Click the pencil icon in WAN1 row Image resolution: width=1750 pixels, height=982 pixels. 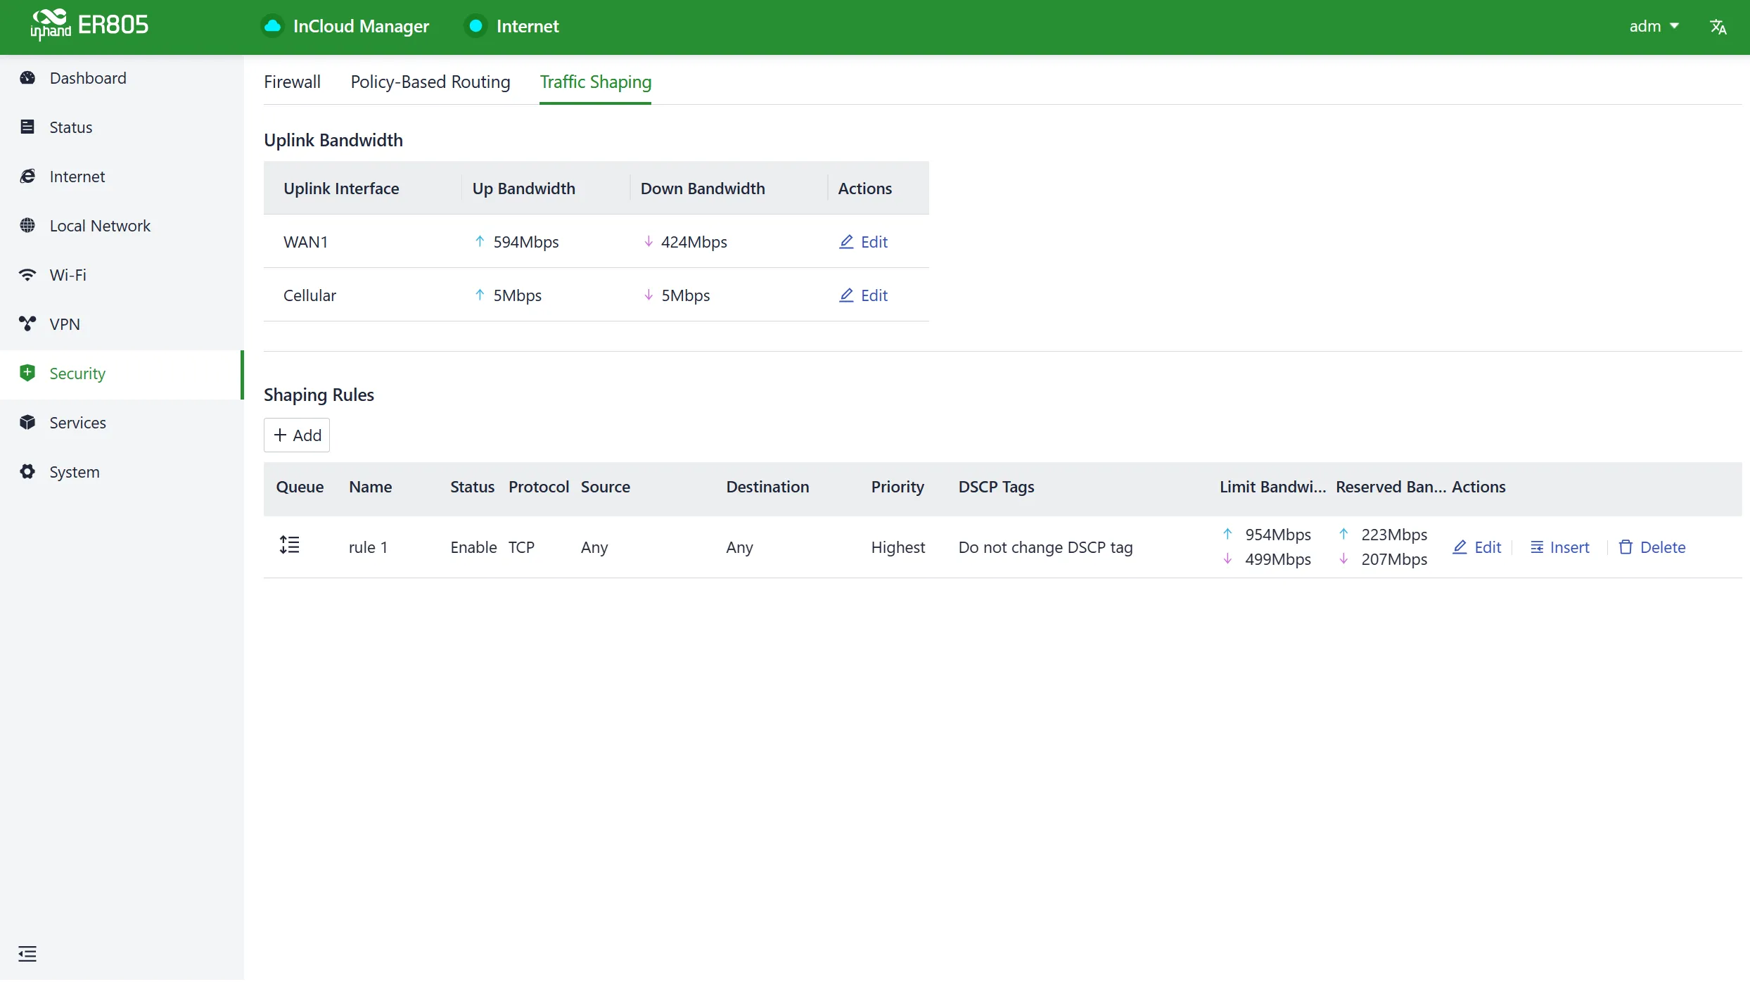pyautogui.click(x=846, y=242)
